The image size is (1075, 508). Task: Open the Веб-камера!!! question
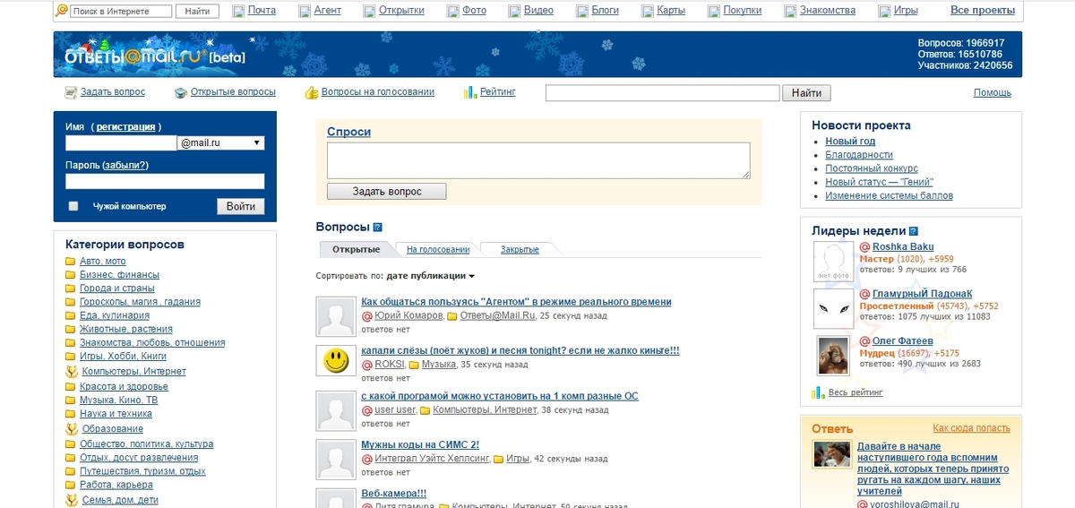pyautogui.click(x=393, y=493)
